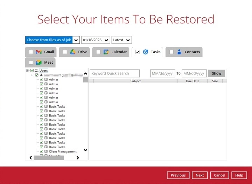Click the Google Drive triangle icon
252x184 pixels.
click(x=73, y=52)
